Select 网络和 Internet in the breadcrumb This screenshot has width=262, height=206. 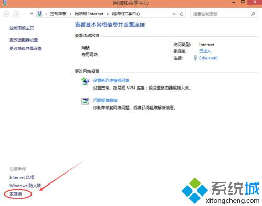coord(89,14)
